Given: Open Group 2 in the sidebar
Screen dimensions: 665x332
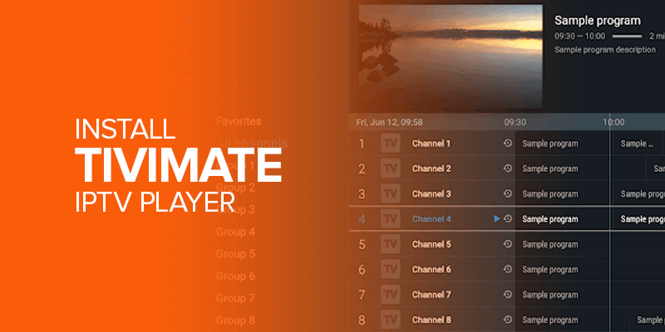Looking at the screenshot, I should pyautogui.click(x=235, y=188).
